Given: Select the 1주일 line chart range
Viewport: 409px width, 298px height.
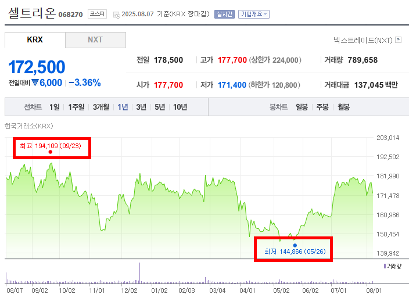Looking at the screenshot, I should tap(76, 107).
